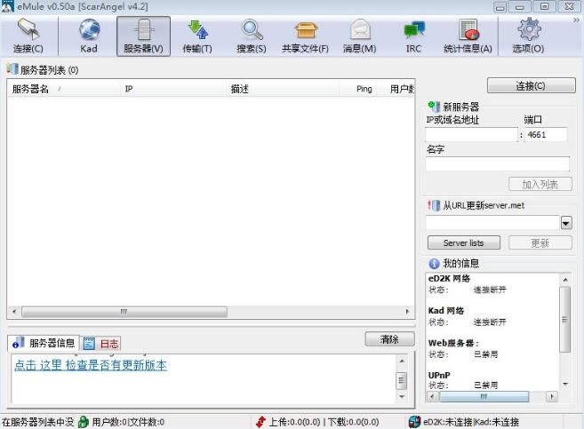Click the 清除 clear button

(x=389, y=339)
